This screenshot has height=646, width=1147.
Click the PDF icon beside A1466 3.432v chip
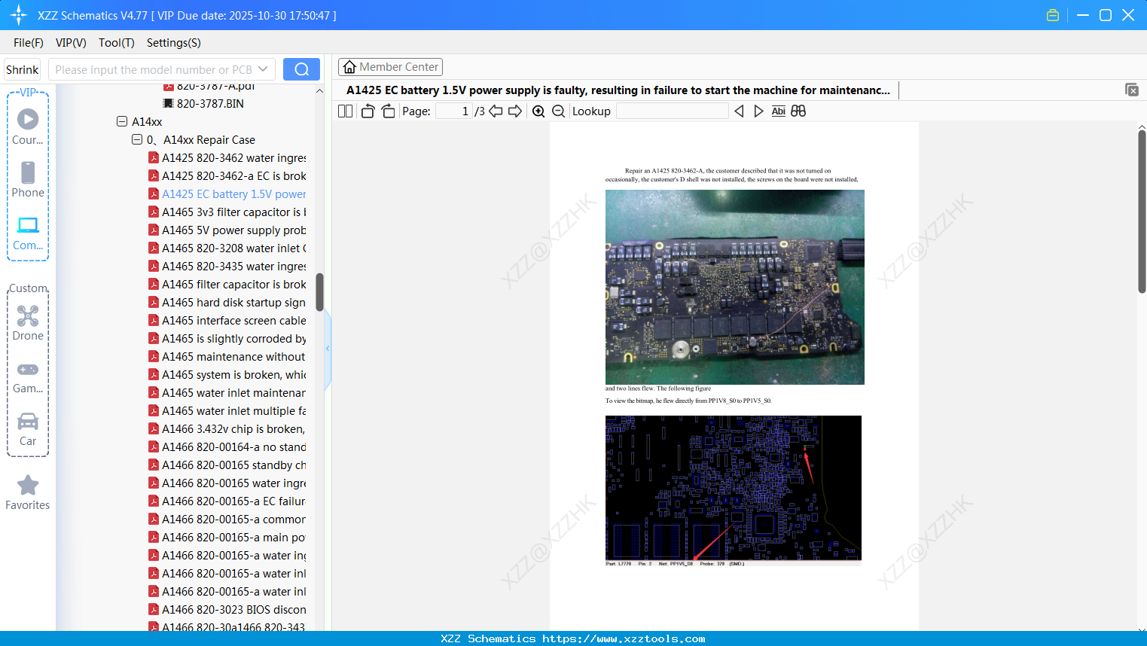154,429
